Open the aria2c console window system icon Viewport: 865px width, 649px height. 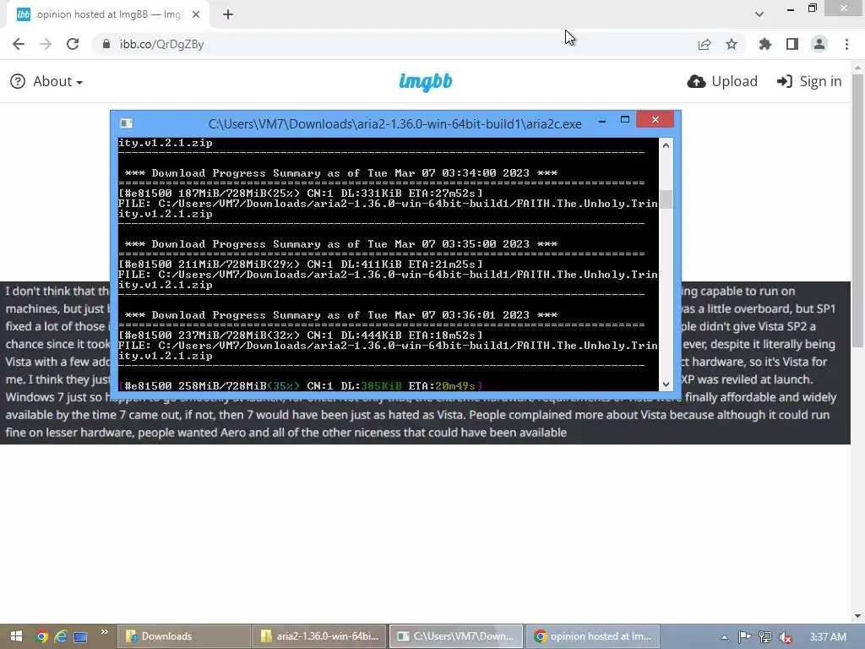126,123
